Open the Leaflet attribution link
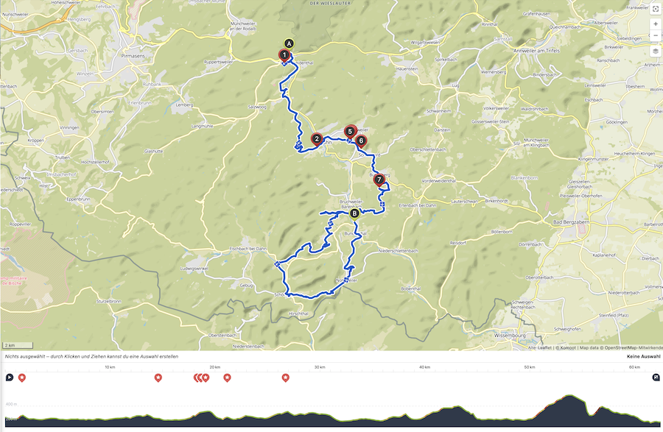Viewport: 663px width, 432px height. [x=544, y=348]
